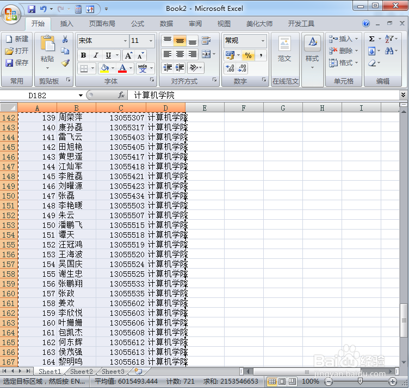Open Sheet2 worksheet tab

tap(82, 371)
